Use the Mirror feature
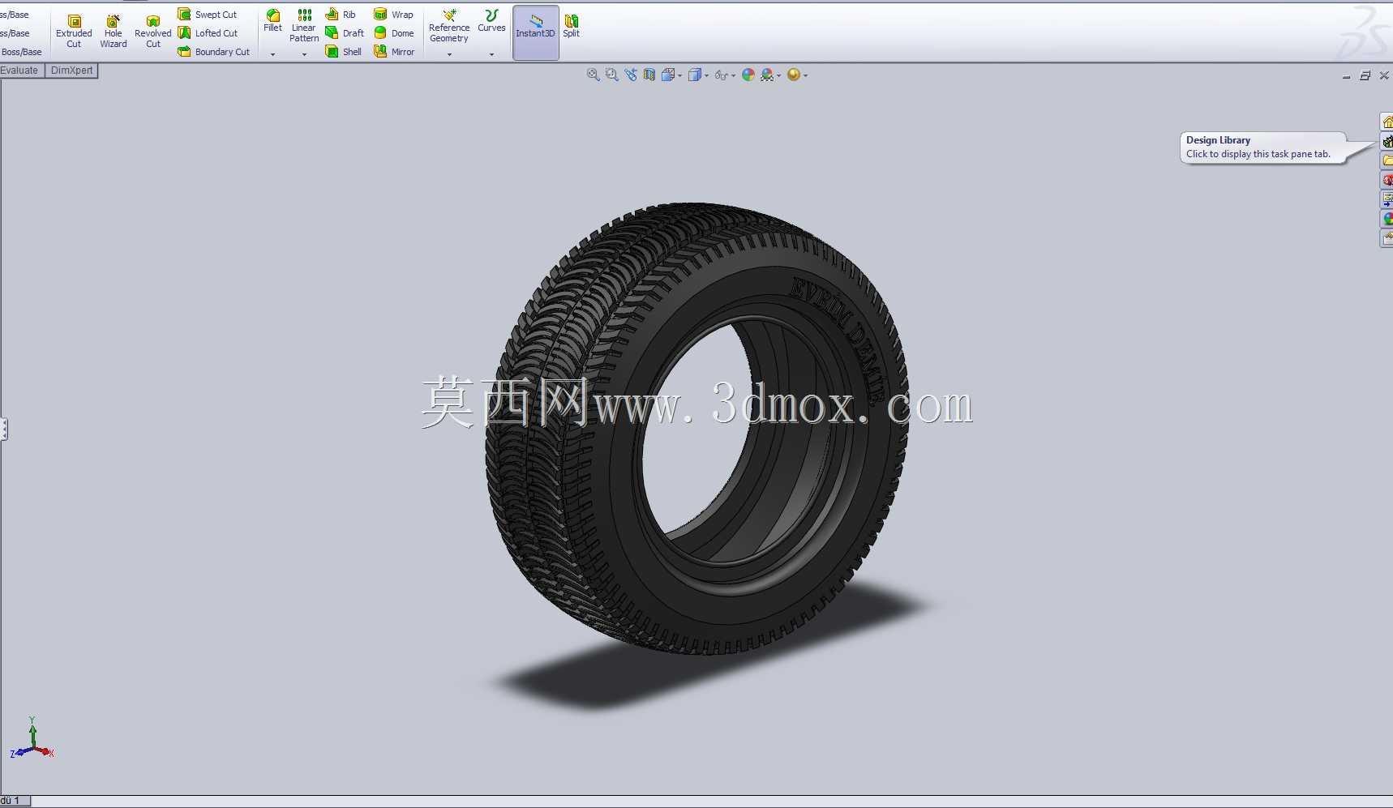The height and width of the screenshot is (808, 1393). (394, 52)
